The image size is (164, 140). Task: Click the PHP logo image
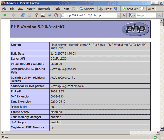(x=136, y=29)
